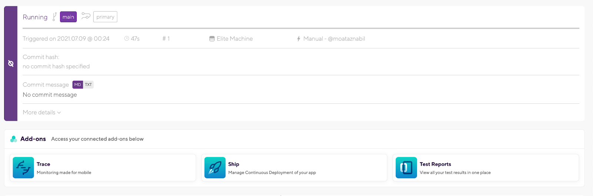
Task: Click 'Access your connected add-ons below' text
Action: (97, 139)
